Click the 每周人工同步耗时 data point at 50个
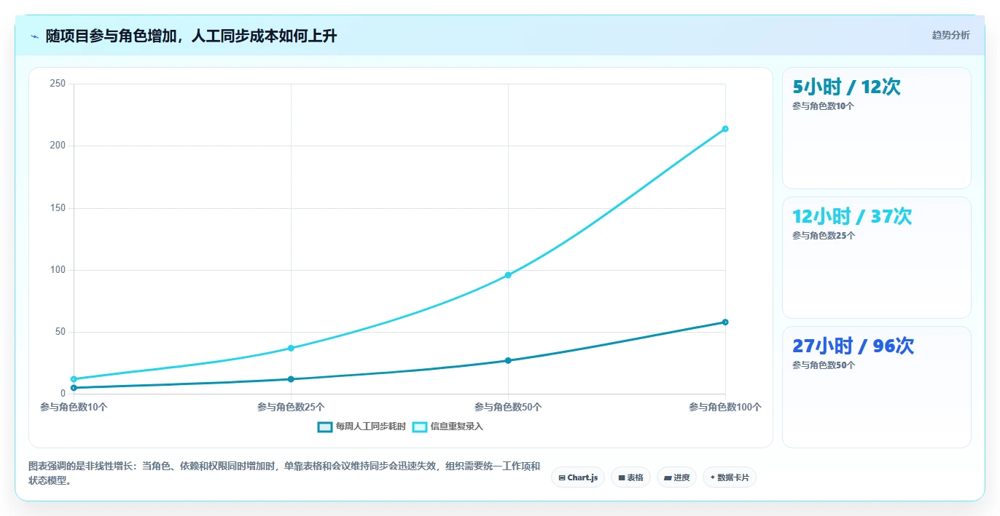Screen dimensions: 1000x516 pos(508,360)
